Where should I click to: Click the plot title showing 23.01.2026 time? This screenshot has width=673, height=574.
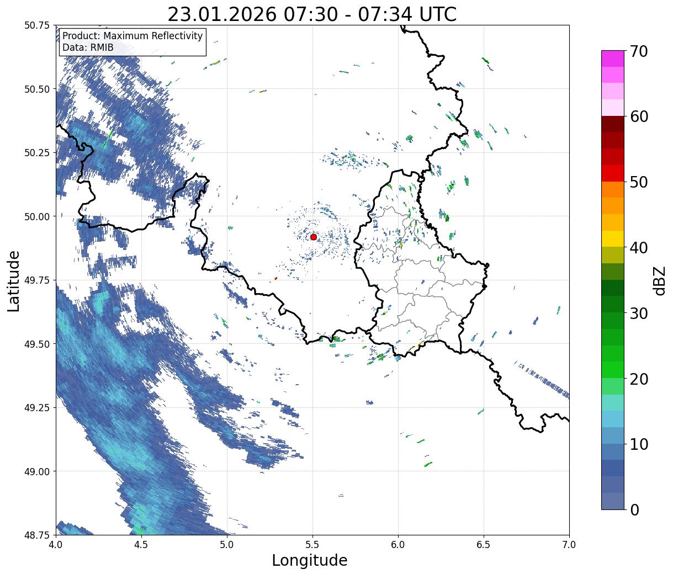312,14
